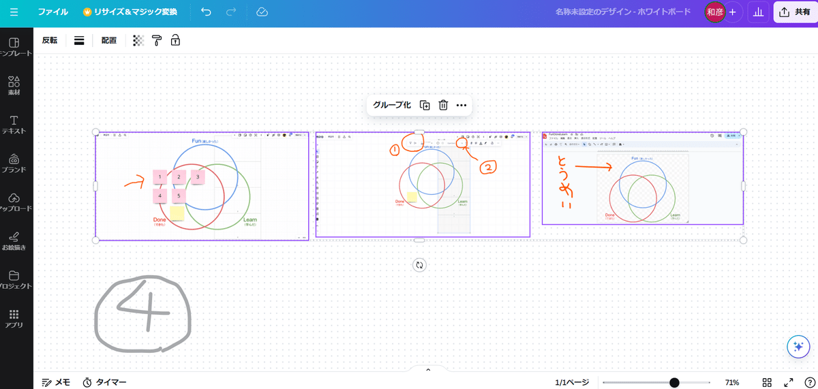Expand the page panel chevron
Screen dimensions: 818x389
coord(428,370)
